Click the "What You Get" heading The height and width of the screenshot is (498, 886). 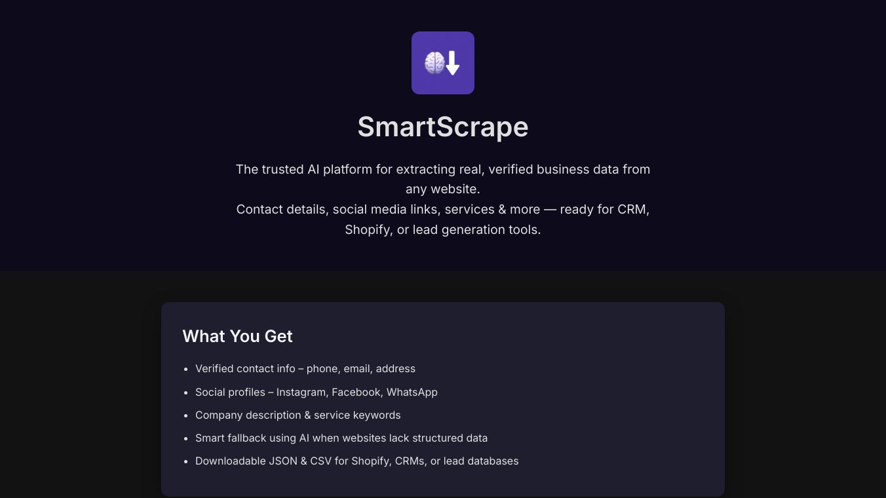click(237, 336)
